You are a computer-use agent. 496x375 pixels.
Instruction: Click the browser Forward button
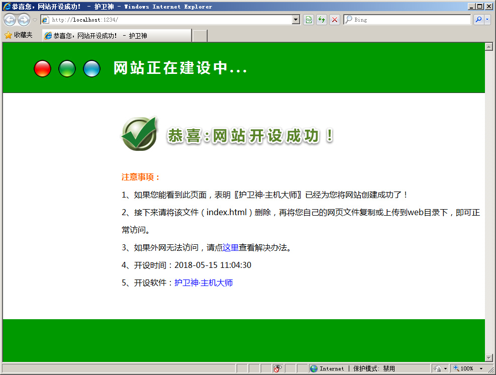pos(24,20)
